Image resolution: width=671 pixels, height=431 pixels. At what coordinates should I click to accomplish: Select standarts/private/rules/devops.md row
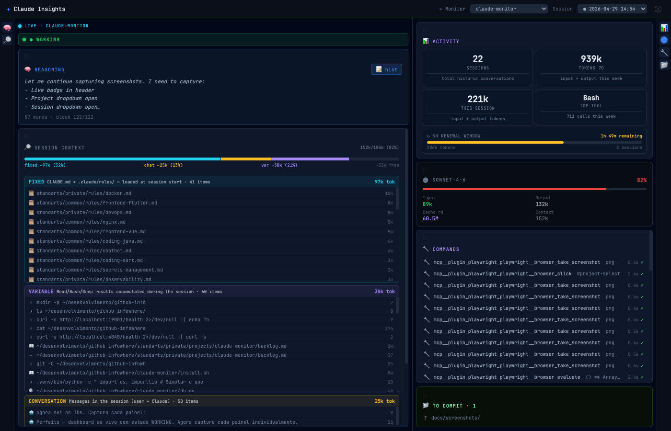point(211,213)
